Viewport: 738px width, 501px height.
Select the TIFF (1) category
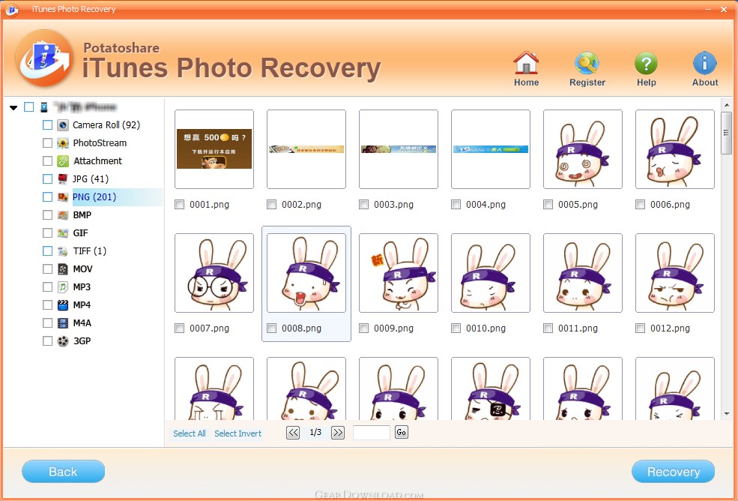pyautogui.click(x=90, y=250)
